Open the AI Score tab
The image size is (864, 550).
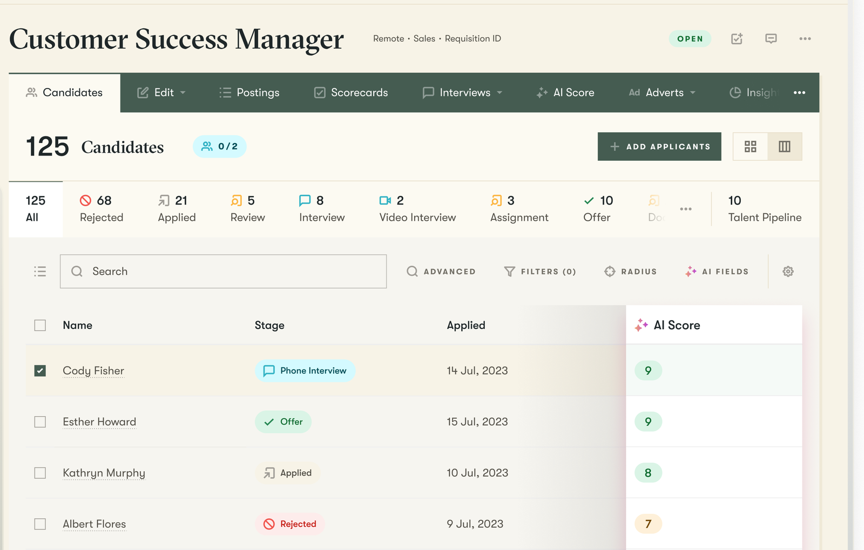pyautogui.click(x=565, y=93)
